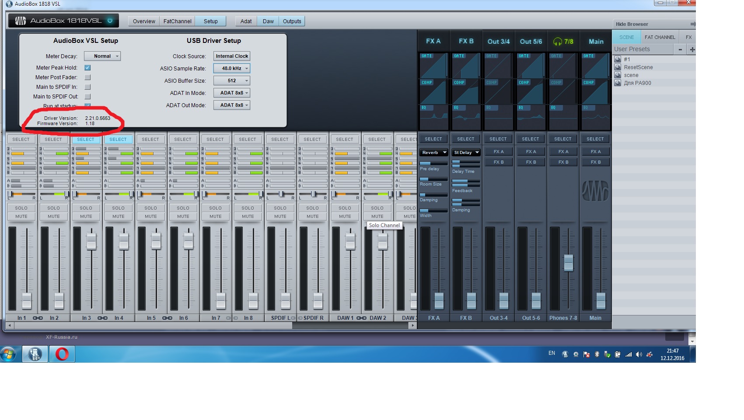744x420 pixels.
Task: Click the Internal Clock source button
Action: click(232, 56)
